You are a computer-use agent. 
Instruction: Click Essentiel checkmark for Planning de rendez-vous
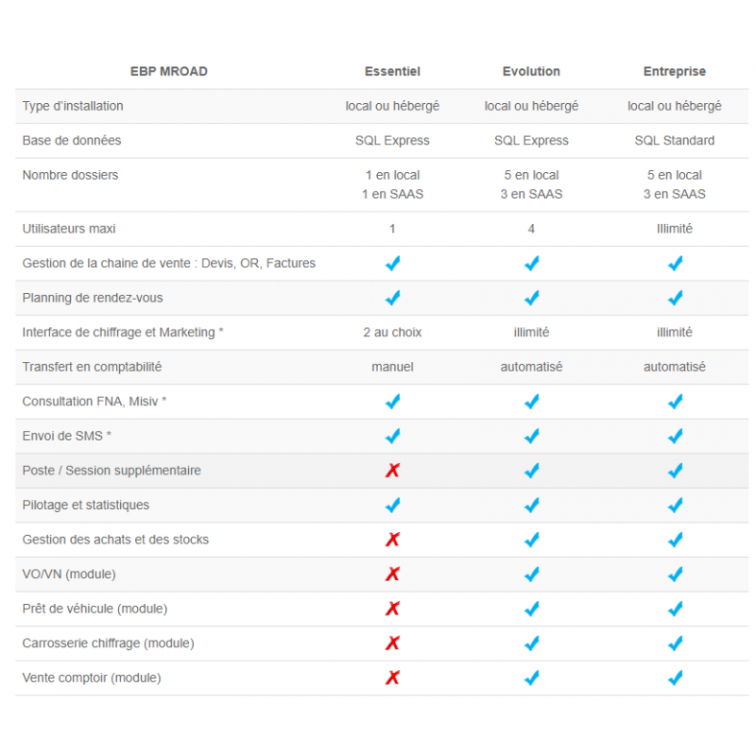coord(392,298)
